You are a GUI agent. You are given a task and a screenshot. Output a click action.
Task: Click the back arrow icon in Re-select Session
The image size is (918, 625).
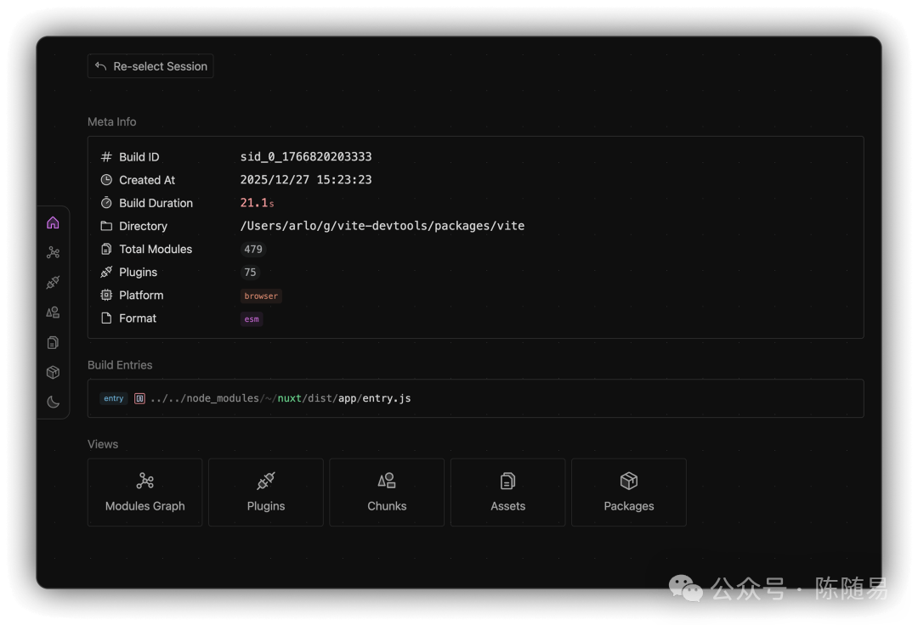(x=100, y=66)
